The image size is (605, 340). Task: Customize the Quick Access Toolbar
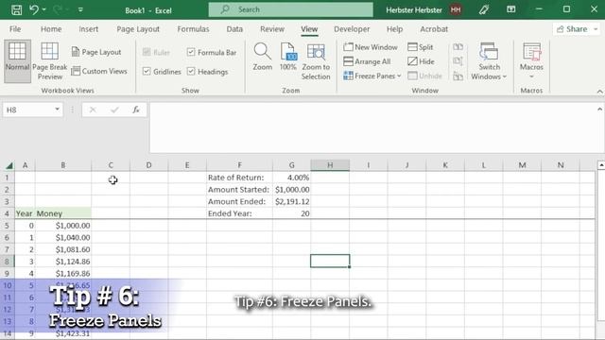(x=80, y=9)
